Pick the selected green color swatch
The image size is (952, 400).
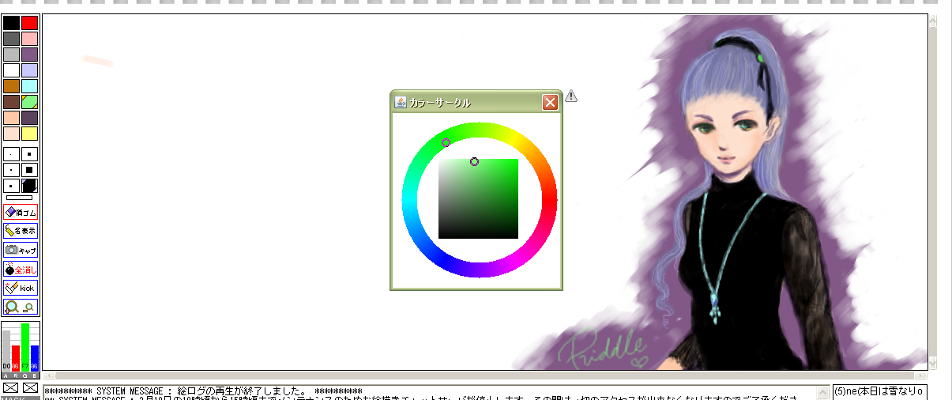(x=29, y=102)
